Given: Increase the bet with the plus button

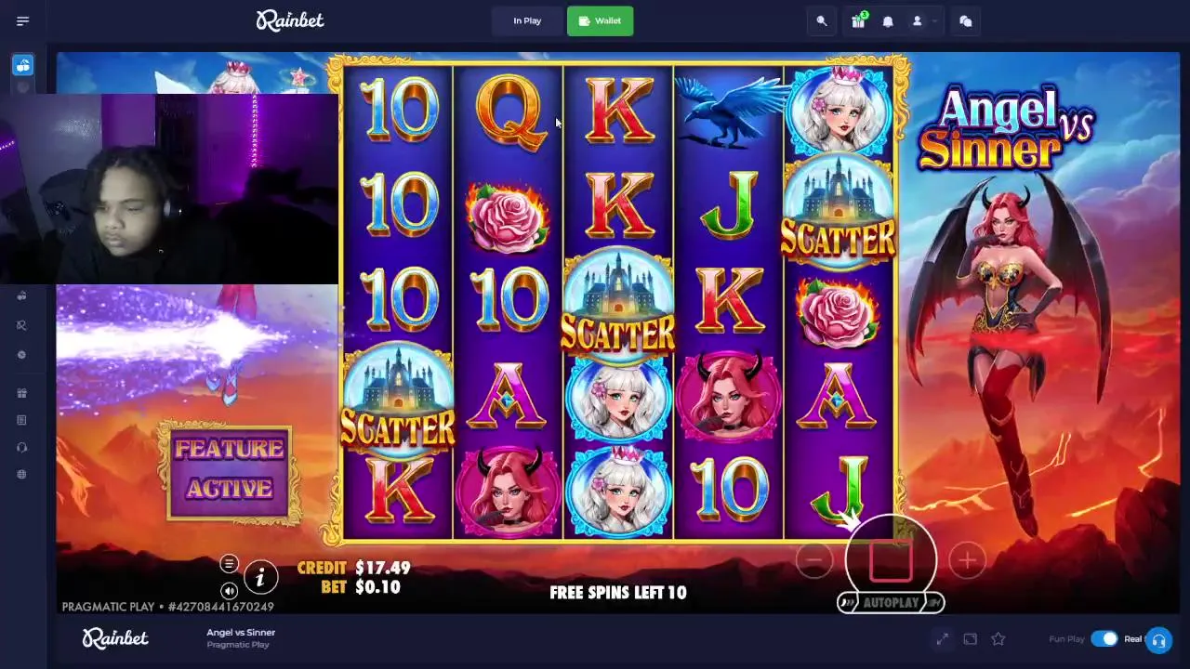Looking at the screenshot, I should 968,560.
